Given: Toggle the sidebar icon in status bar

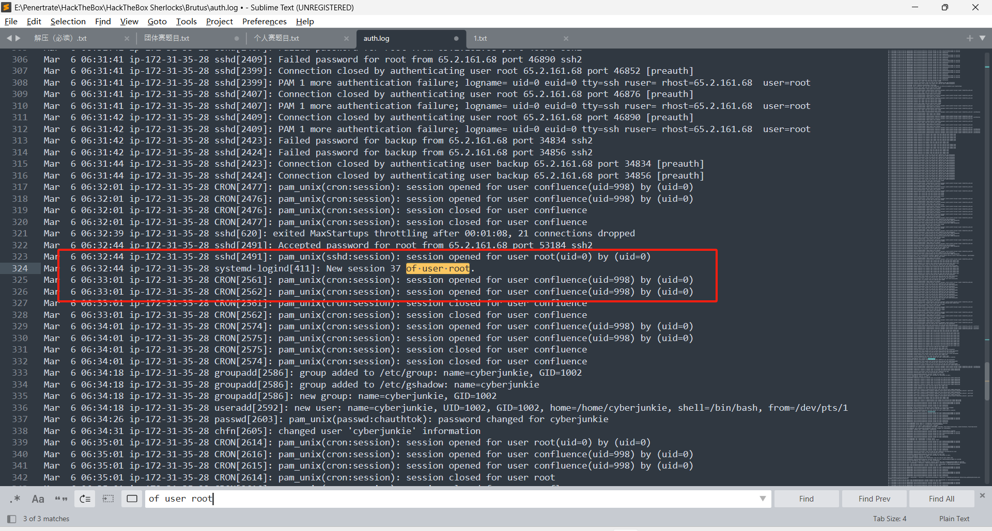Looking at the screenshot, I should pos(11,519).
